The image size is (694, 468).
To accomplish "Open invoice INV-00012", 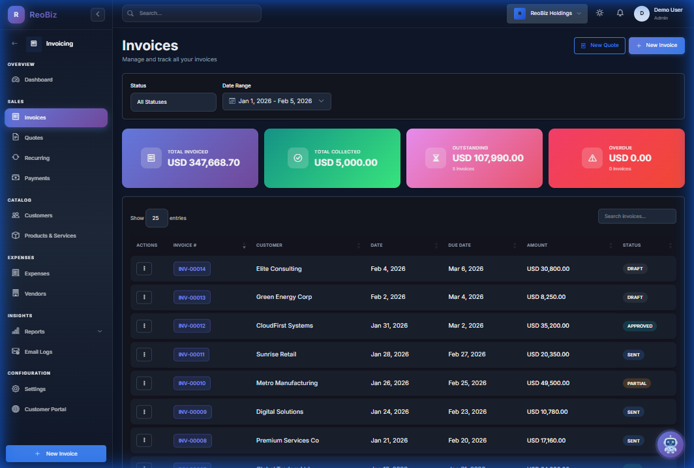I will coord(192,326).
